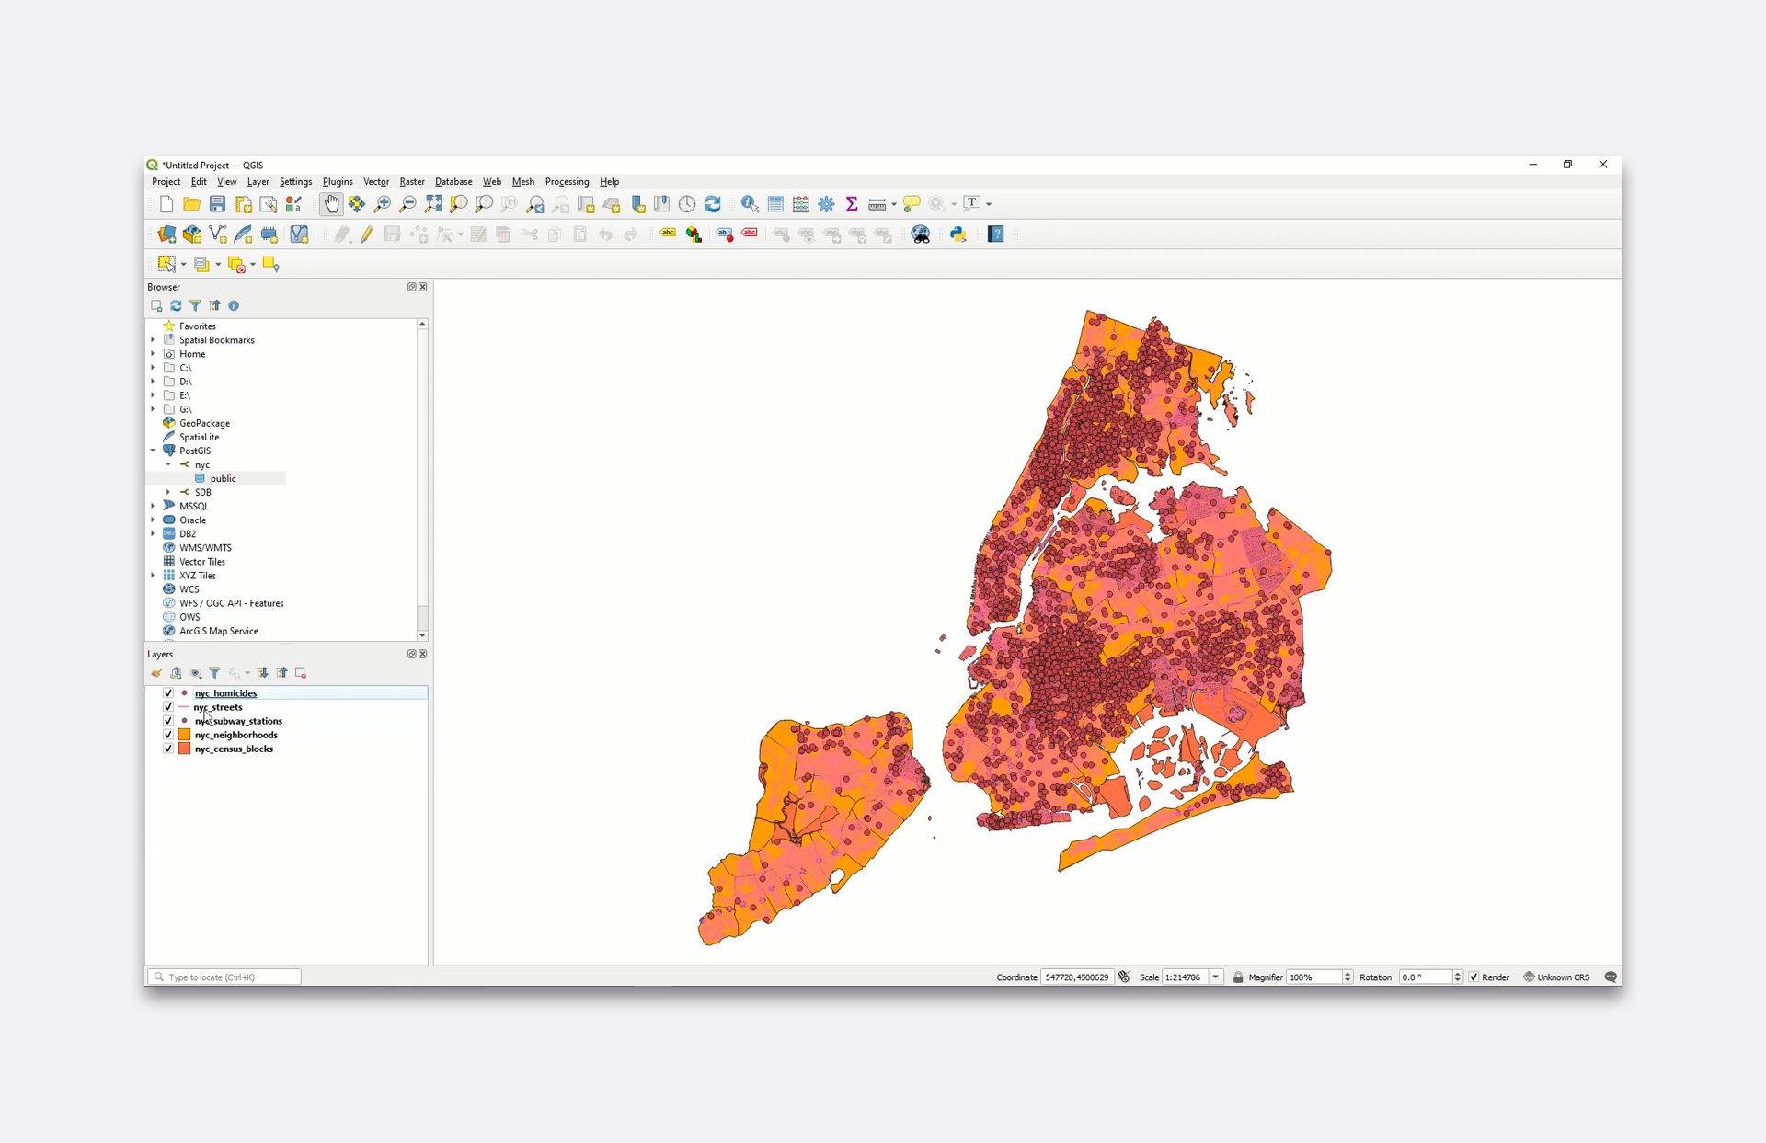Collapse the PostGIS tree node
This screenshot has height=1143, width=1766.
(154, 451)
